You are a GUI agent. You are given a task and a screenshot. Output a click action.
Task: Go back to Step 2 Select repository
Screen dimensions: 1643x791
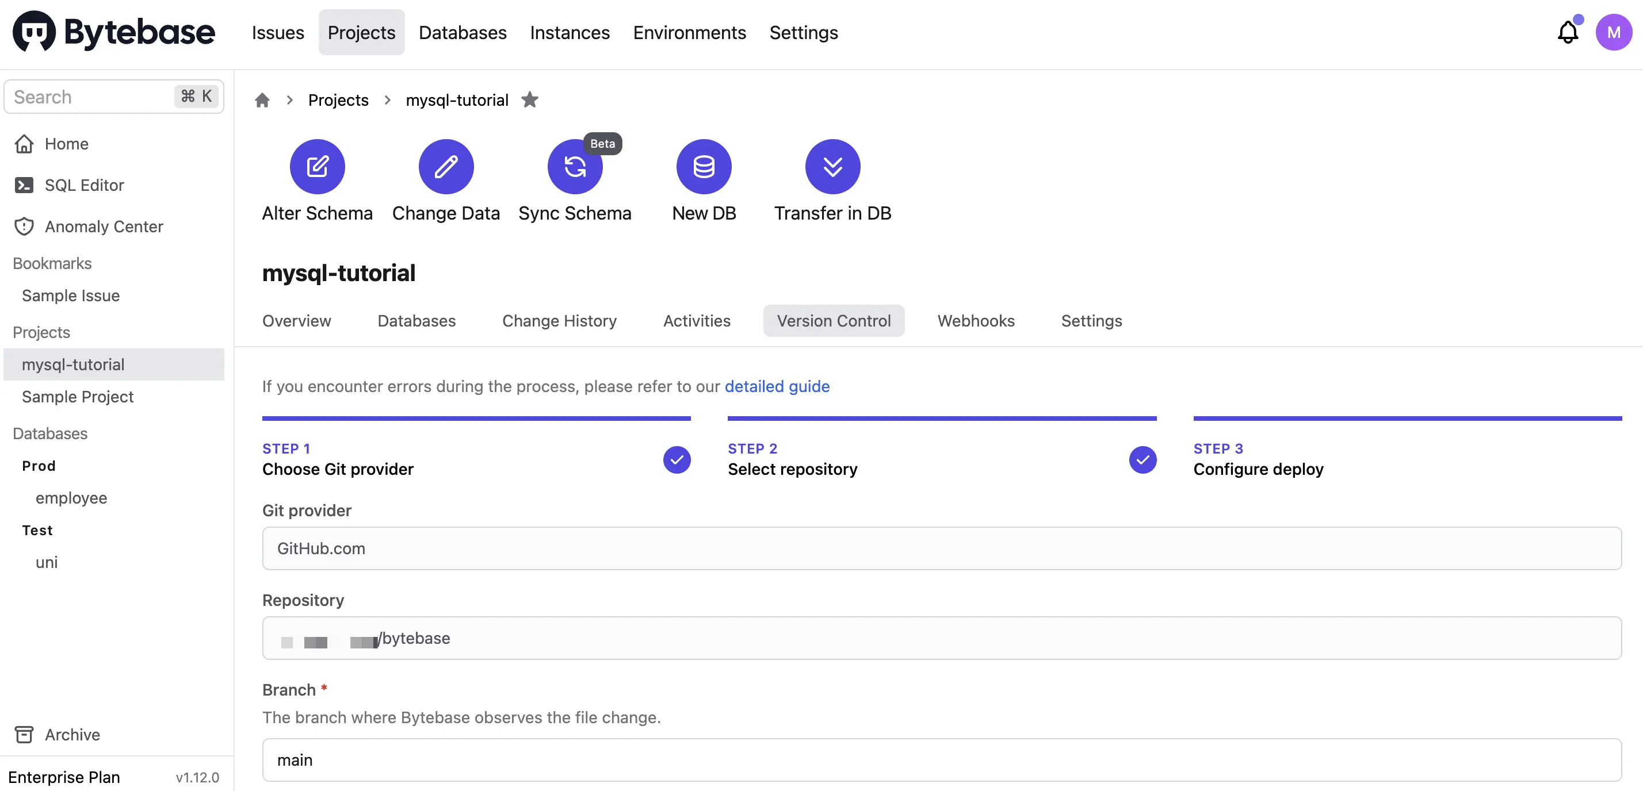coord(941,459)
